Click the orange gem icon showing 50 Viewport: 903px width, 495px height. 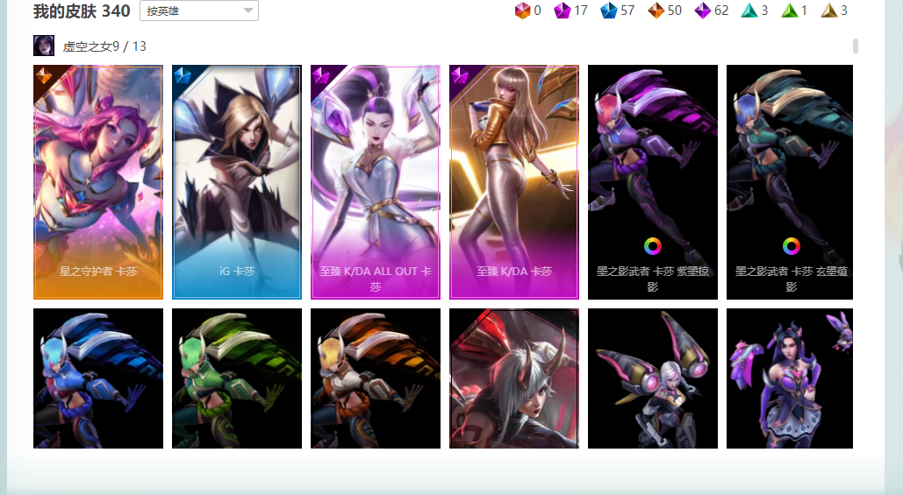656,11
